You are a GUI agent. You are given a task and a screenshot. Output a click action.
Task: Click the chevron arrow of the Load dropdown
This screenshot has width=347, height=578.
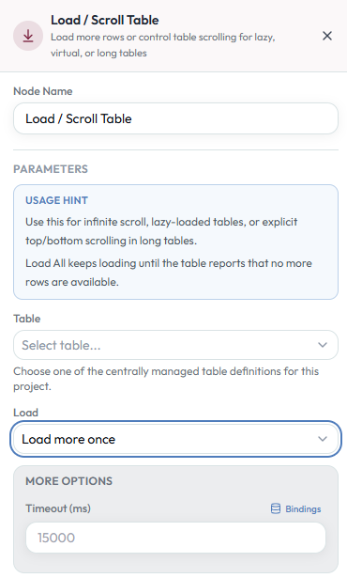323,439
